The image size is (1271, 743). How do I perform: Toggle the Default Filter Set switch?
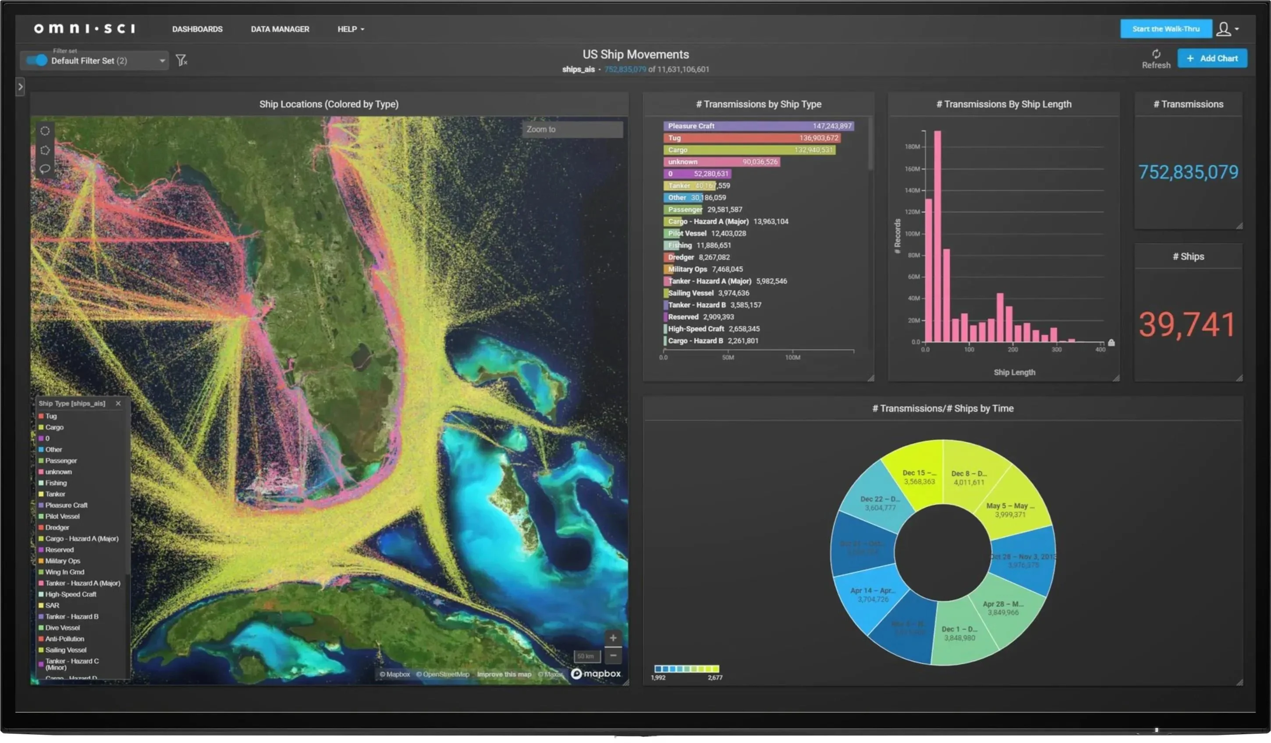tap(37, 60)
